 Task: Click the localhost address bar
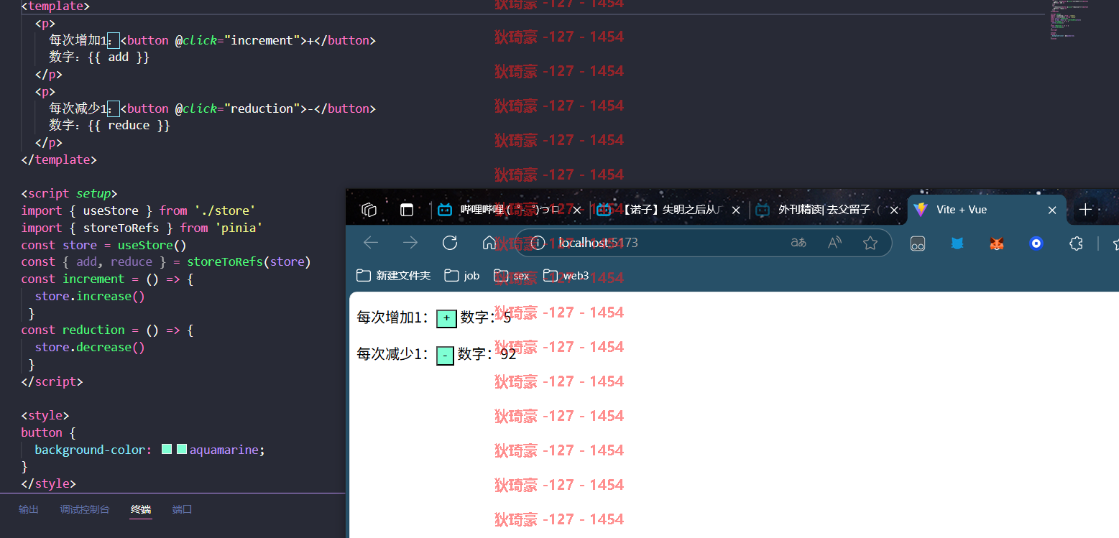coord(703,243)
